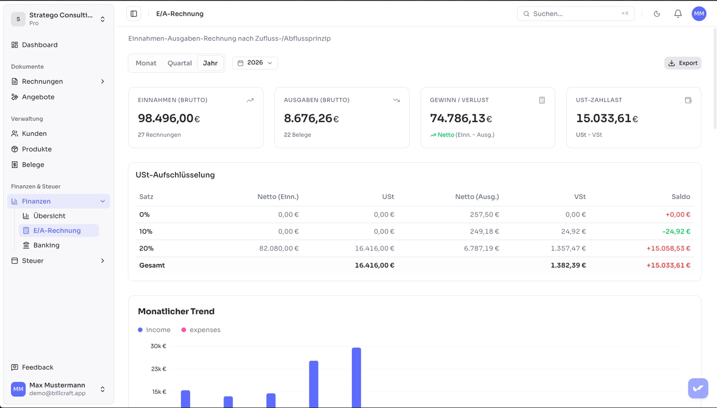Open Kunden in sidebar
The width and height of the screenshot is (717, 408).
click(59, 134)
